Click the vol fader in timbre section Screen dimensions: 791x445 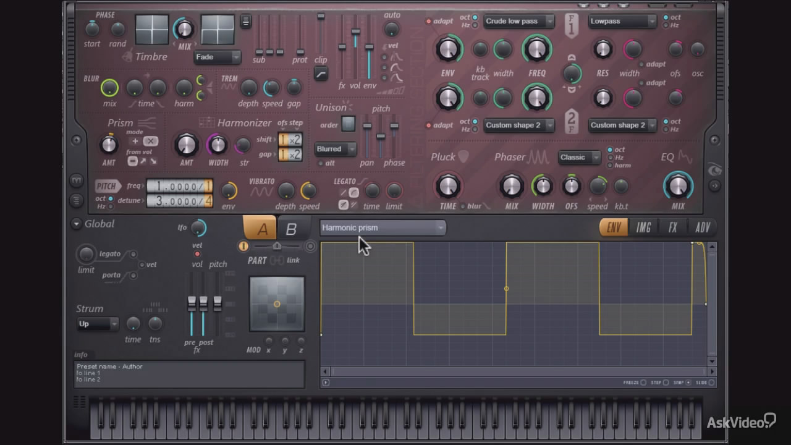355,32
